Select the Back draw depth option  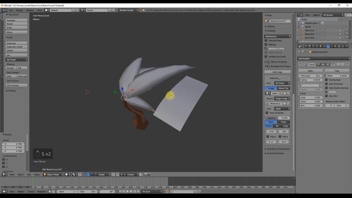point(271,122)
